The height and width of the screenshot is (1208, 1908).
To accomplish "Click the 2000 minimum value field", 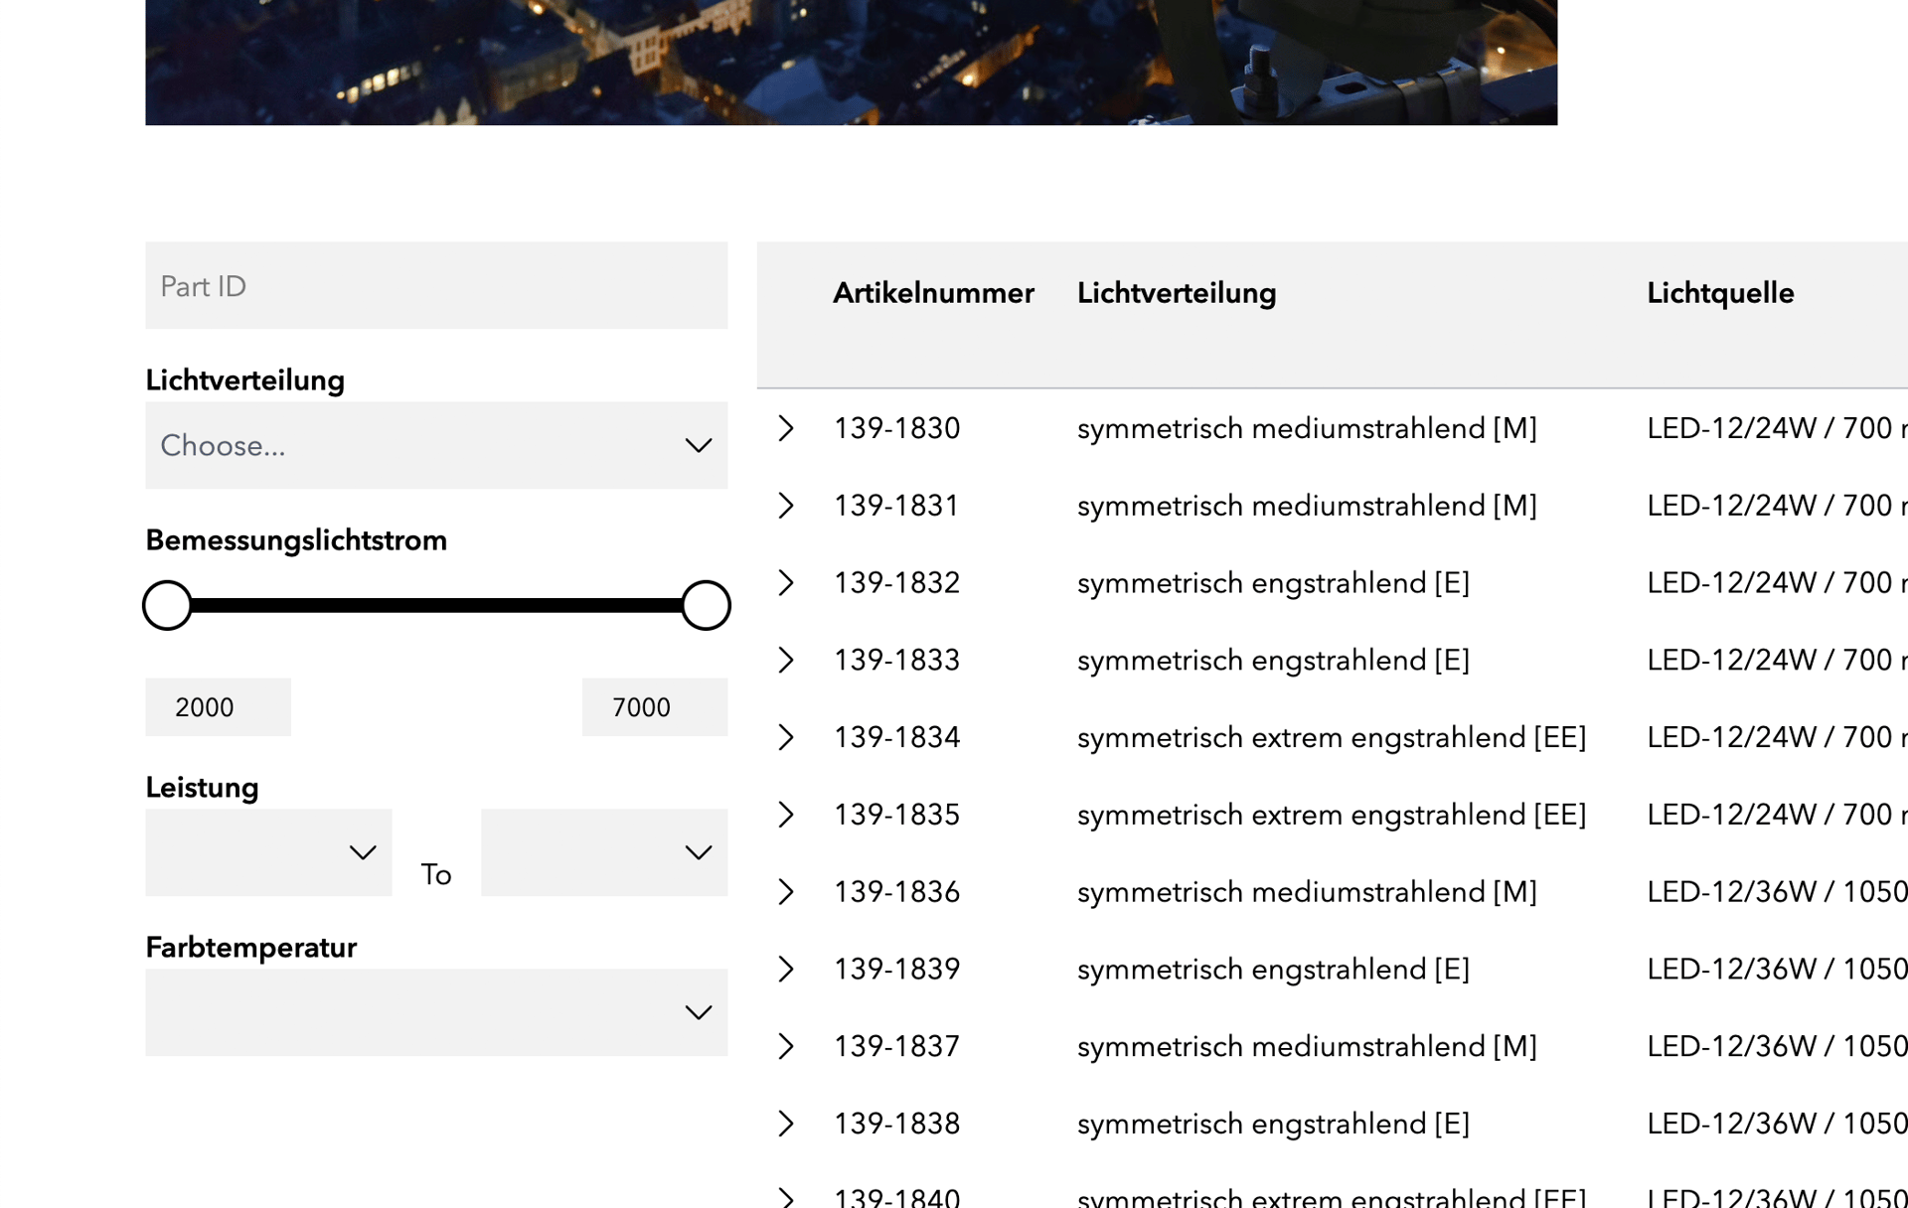I will tap(218, 707).
